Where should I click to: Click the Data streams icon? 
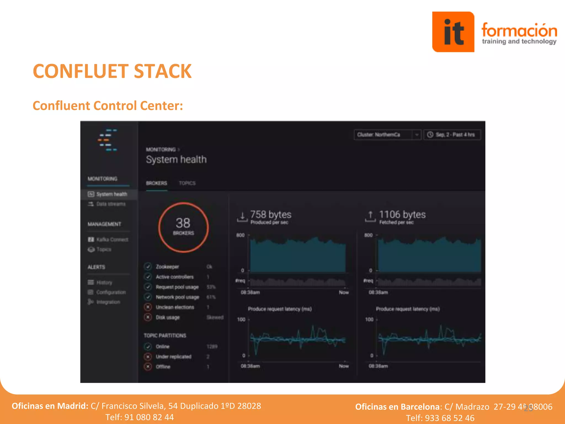[91, 204]
